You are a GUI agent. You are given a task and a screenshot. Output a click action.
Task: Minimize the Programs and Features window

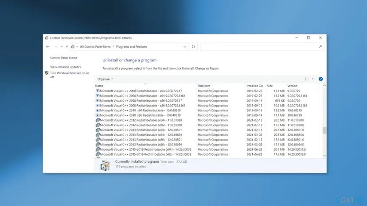297,38
